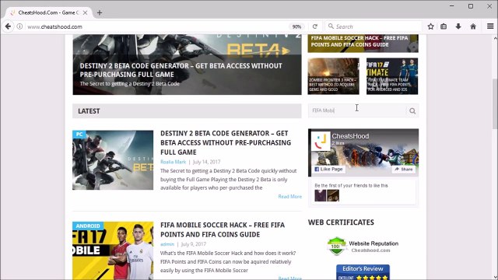Viewport: 498px width, 280px height.
Task: Click the Editor's Review badge
Action: [x=363, y=272]
